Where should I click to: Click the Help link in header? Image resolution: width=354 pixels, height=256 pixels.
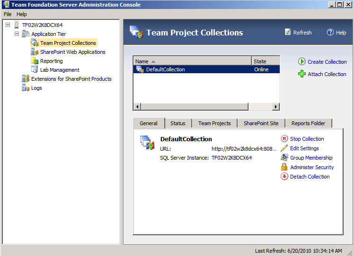tap(341, 33)
